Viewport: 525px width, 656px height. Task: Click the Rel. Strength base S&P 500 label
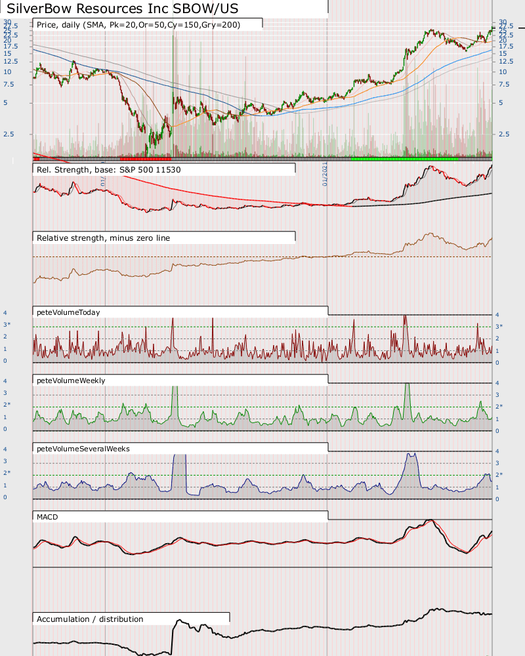click(109, 170)
